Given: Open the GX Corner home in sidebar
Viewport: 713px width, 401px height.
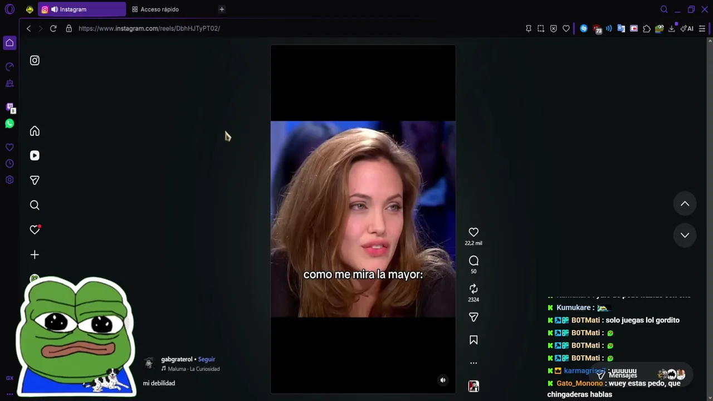Looking at the screenshot, I should click(9, 43).
